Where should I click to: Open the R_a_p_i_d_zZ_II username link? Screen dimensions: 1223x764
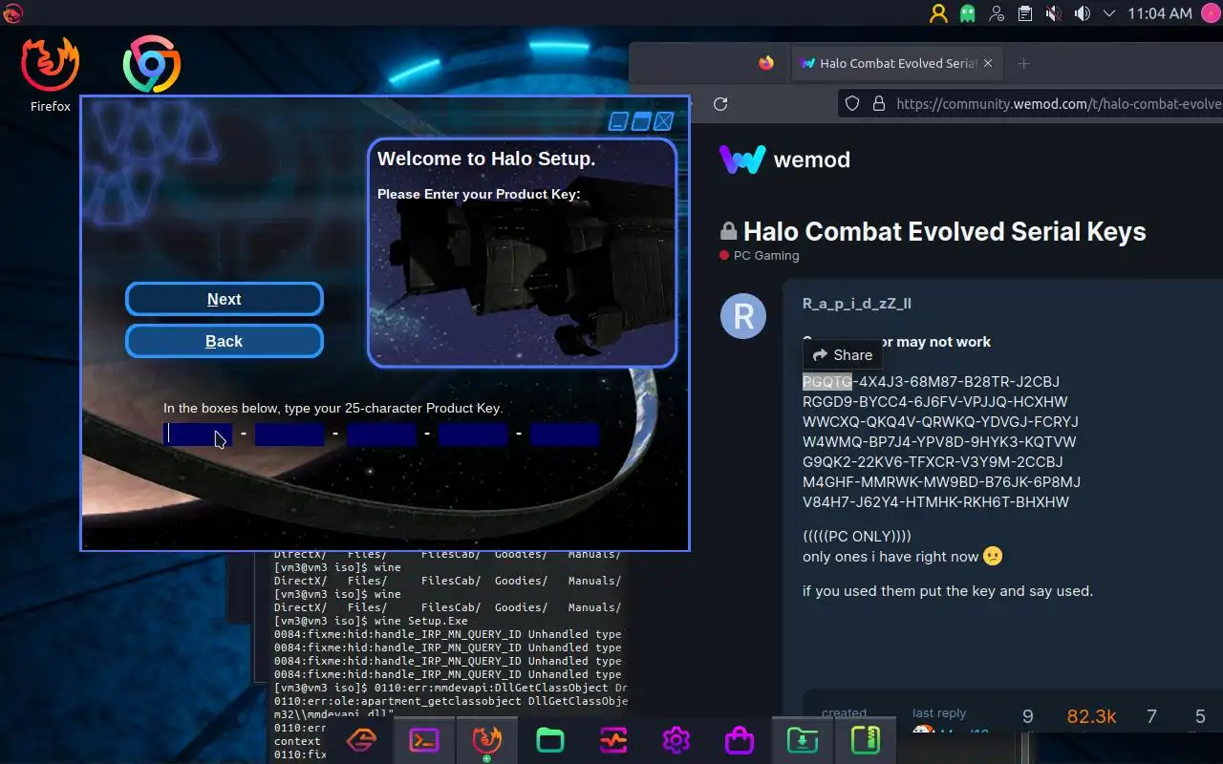[x=857, y=304]
